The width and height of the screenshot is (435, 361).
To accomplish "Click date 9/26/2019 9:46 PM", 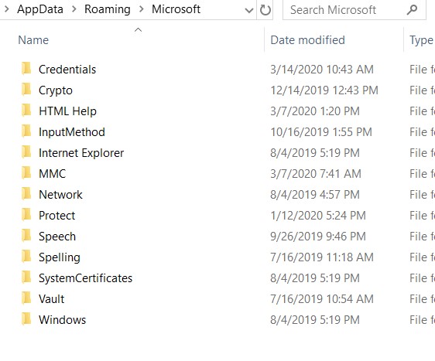I will [x=318, y=237].
